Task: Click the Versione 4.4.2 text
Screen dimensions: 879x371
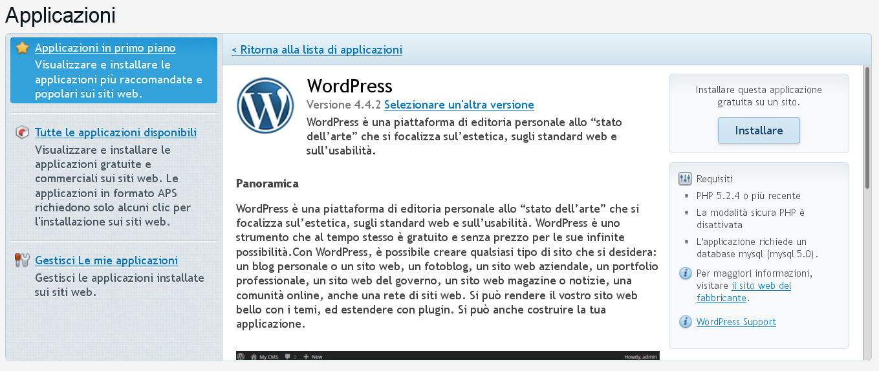Action: point(344,105)
